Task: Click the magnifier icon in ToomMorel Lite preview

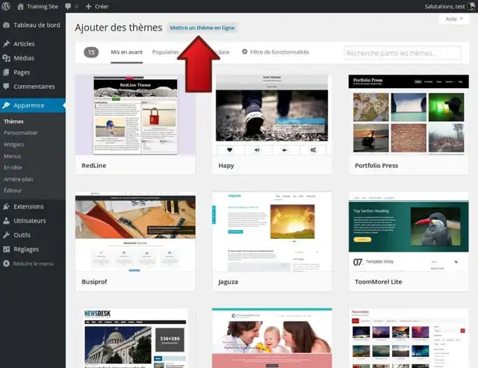Action: [x=456, y=262]
